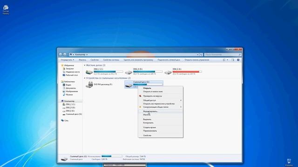Choose Извлечь in the context menu
Screen dimensions: 298x167
click(161, 115)
